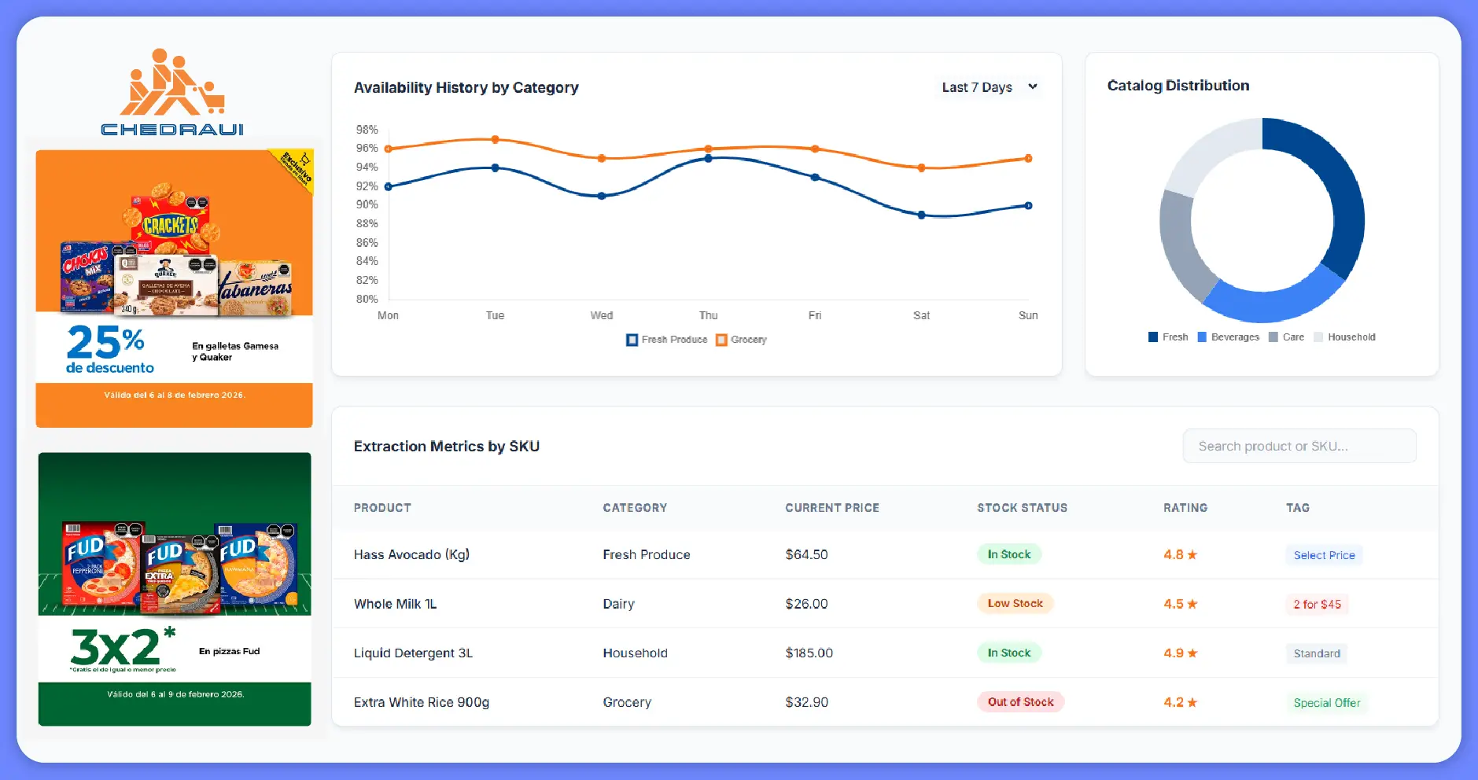Open the 25% galletas Gamesa promo banner

[x=174, y=289]
